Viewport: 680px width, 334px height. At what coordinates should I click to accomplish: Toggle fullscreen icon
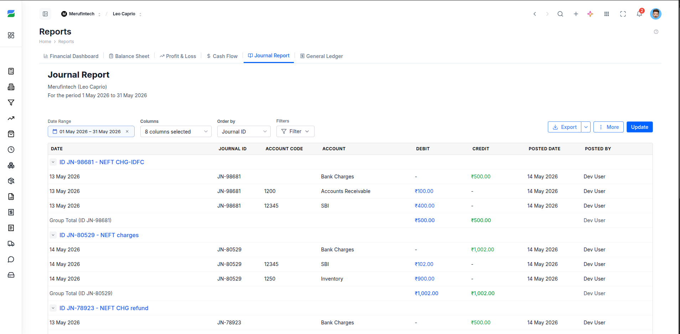point(623,14)
